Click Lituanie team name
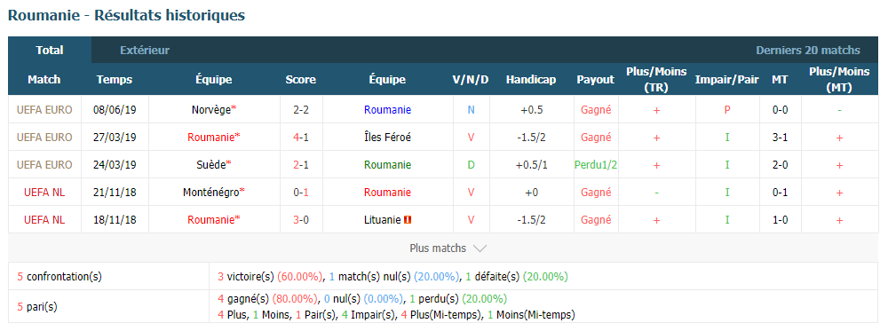 pos(382,220)
